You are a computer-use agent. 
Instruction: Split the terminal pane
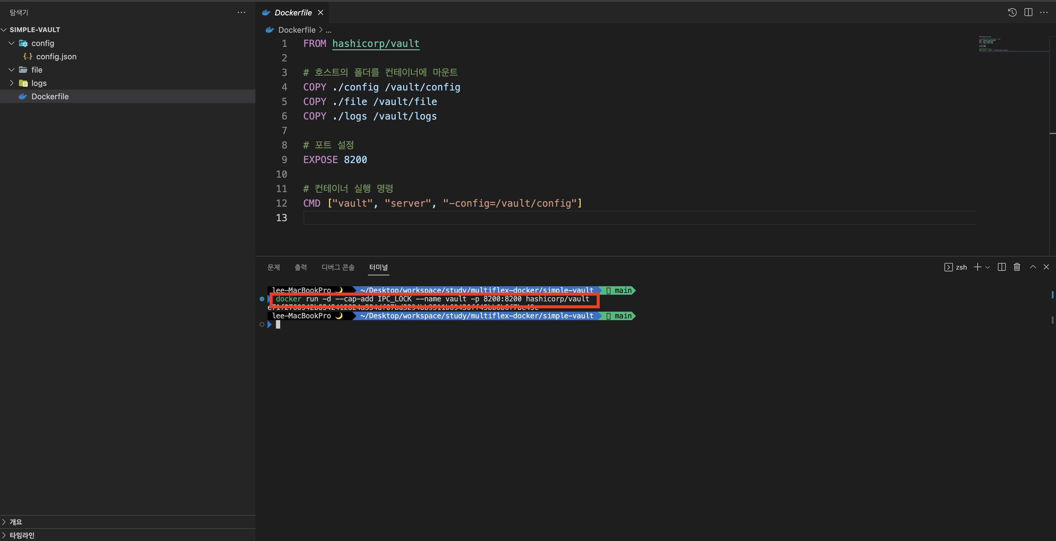[x=1002, y=267]
